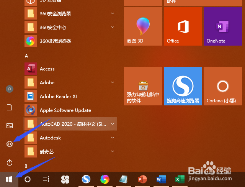Expand the AutoCAD 2020 folder chevron
This screenshot has width=245, height=187.
tap(113, 124)
